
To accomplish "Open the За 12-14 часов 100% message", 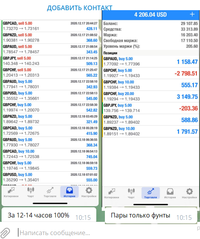I will [49, 215].
